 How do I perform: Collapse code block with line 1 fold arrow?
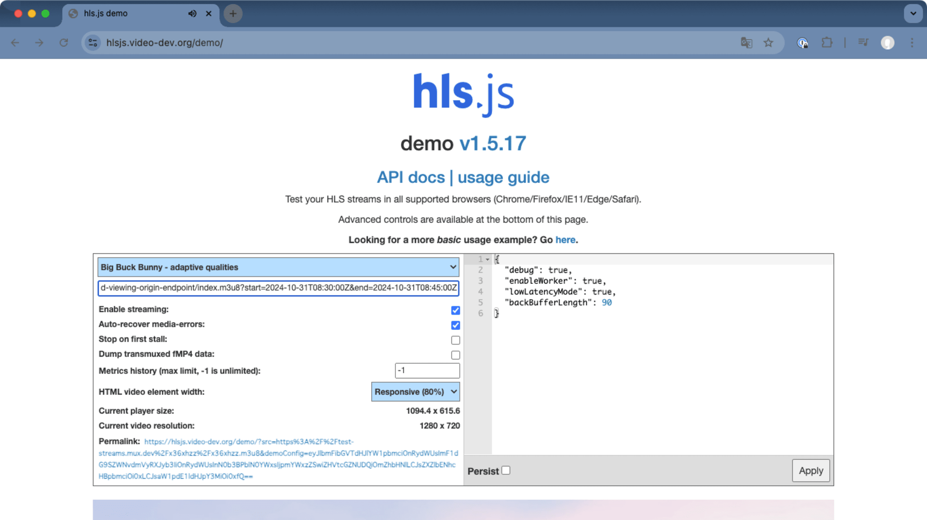(x=488, y=259)
